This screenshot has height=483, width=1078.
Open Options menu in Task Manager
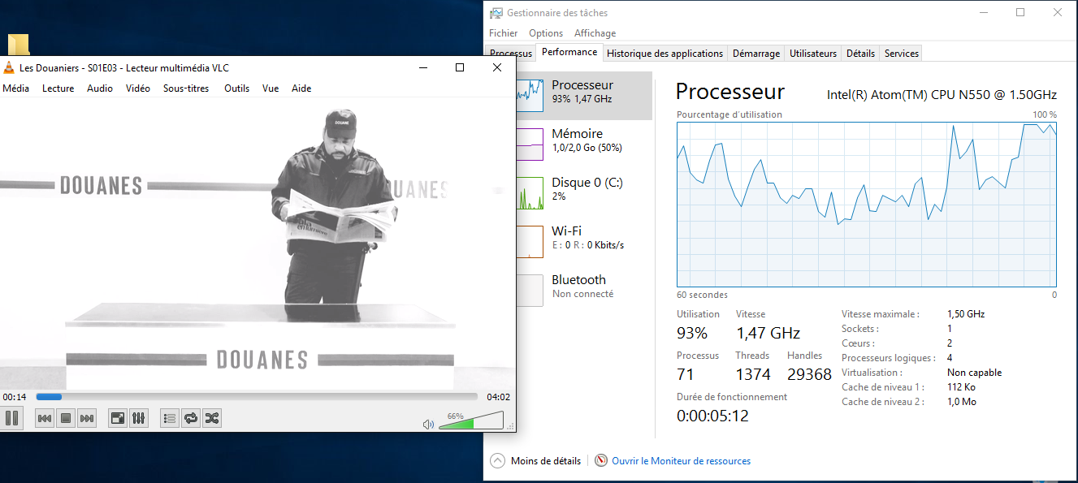click(x=546, y=33)
